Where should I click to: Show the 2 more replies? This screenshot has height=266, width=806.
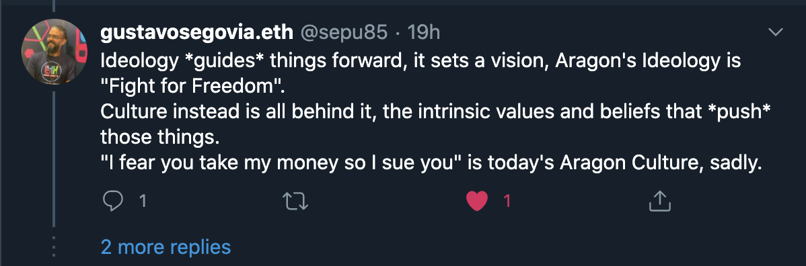coord(166,247)
